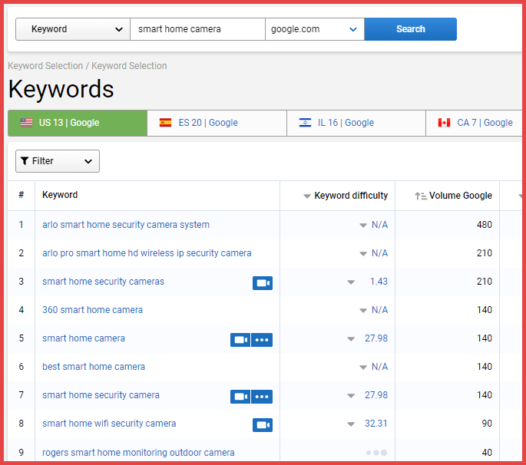Open 'rogers smart home monitoring outdoor camera' keyword
The width and height of the screenshot is (526, 465).
click(138, 453)
